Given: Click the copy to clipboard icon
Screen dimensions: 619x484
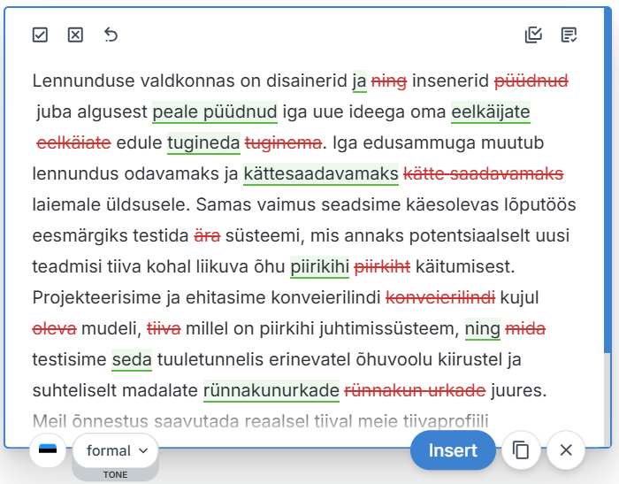Looking at the screenshot, I should pos(521,450).
